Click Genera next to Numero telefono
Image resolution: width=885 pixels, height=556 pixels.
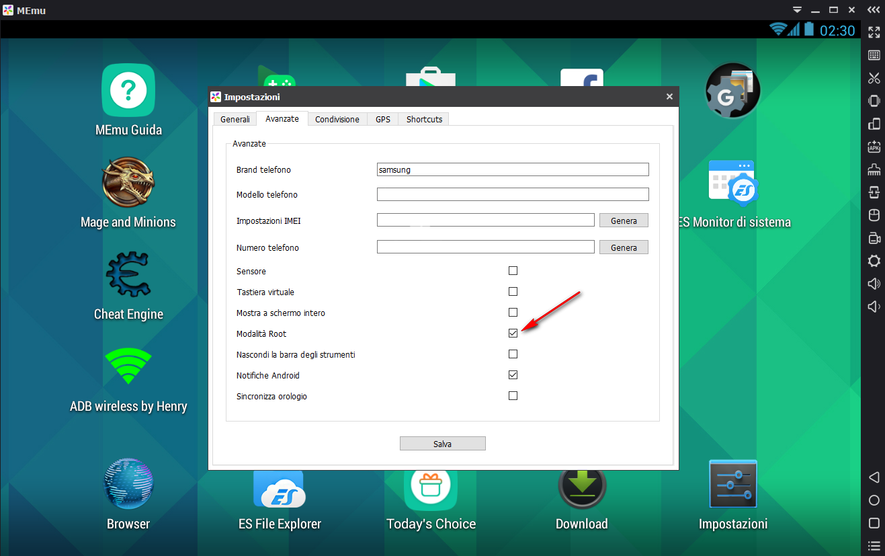pyautogui.click(x=624, y=247)
